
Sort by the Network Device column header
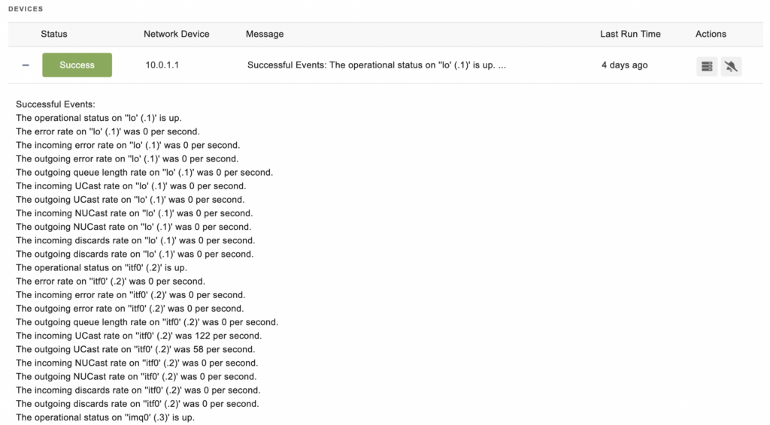pos(176,34)
